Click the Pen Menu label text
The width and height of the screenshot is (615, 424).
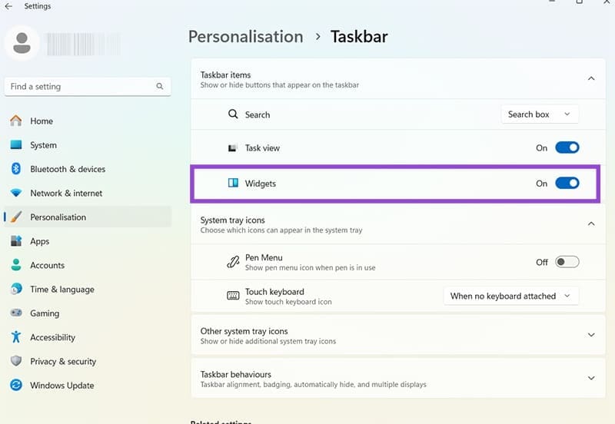pos(264,257)
